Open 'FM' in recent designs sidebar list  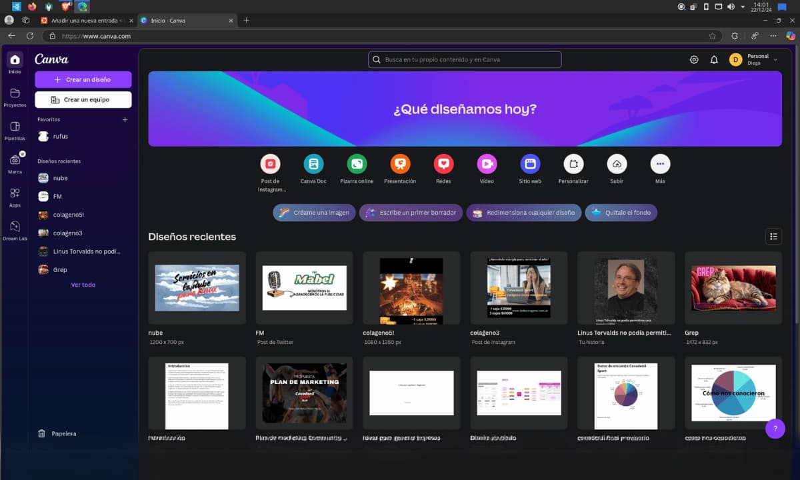(x=83, y=197)
